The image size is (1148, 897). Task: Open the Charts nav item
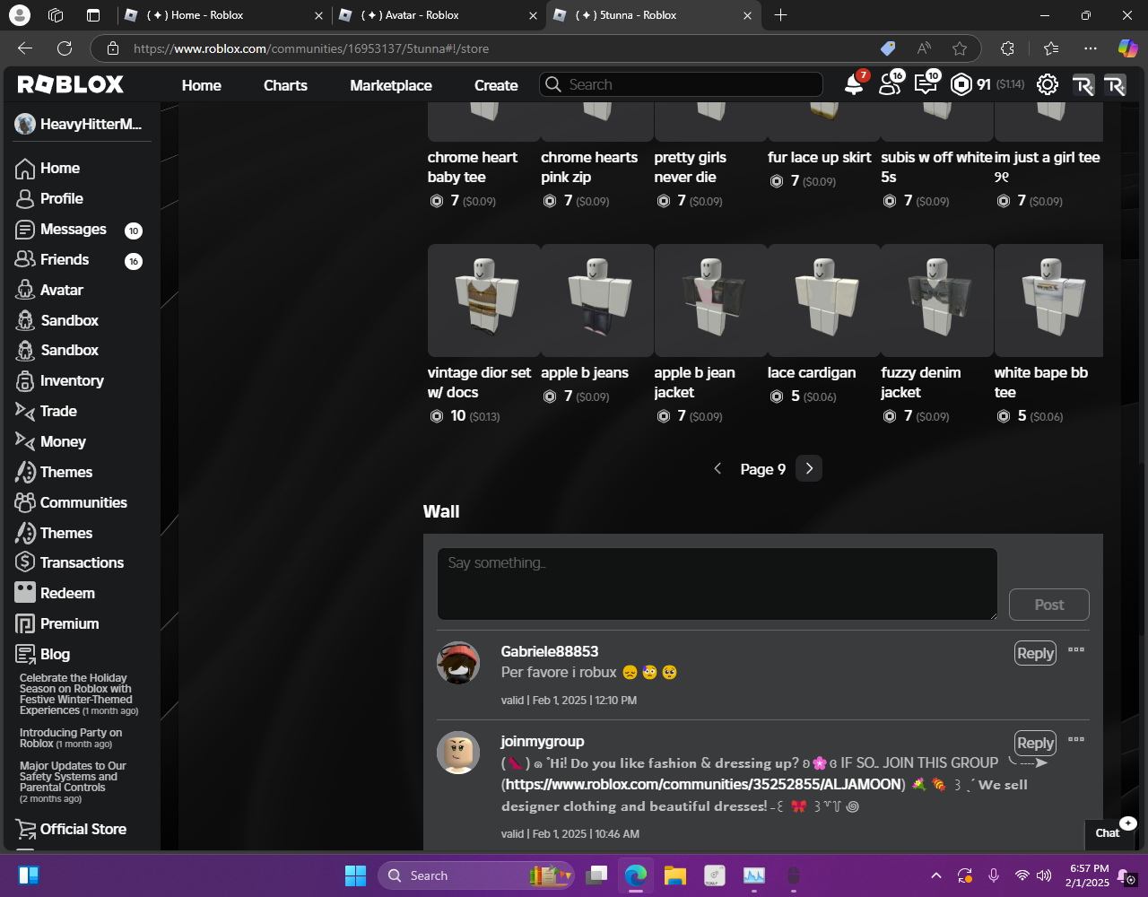(285, 85)
